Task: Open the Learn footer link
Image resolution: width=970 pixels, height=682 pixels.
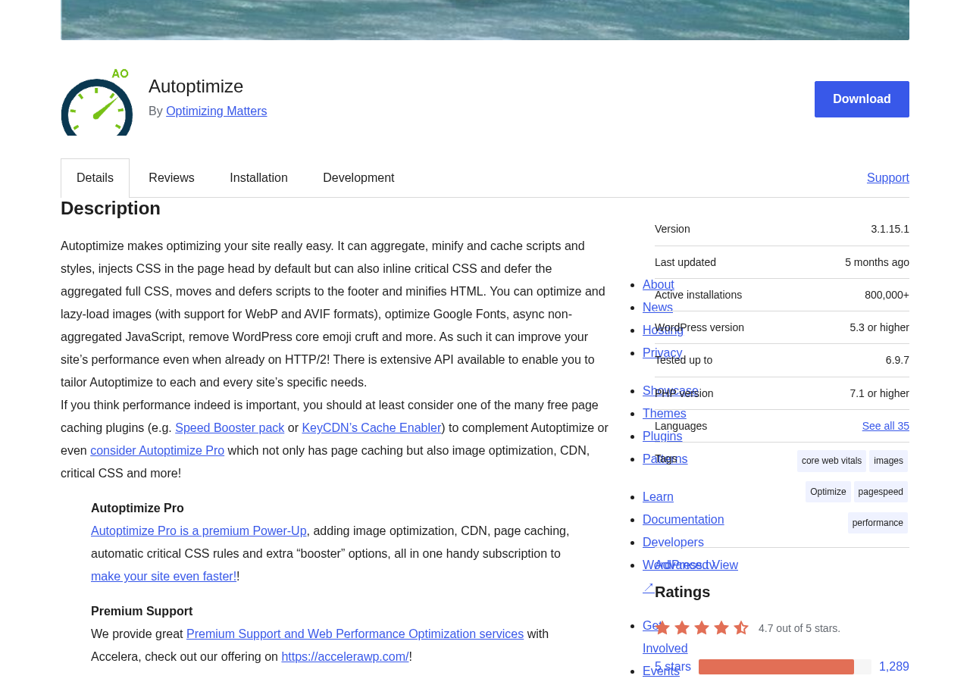Action: pyautogui.click(x=658, y=497)
